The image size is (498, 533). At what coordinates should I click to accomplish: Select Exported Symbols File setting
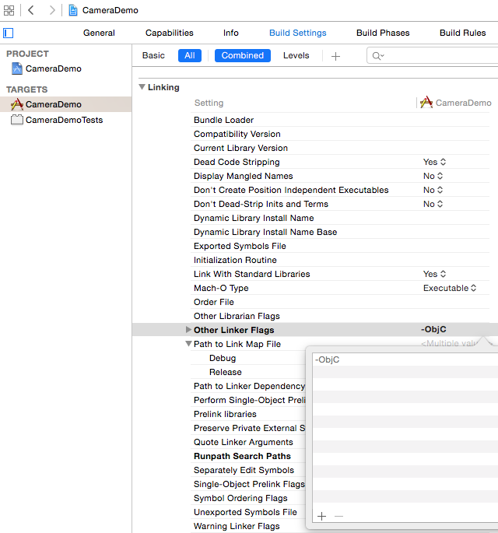coord(240,246)
